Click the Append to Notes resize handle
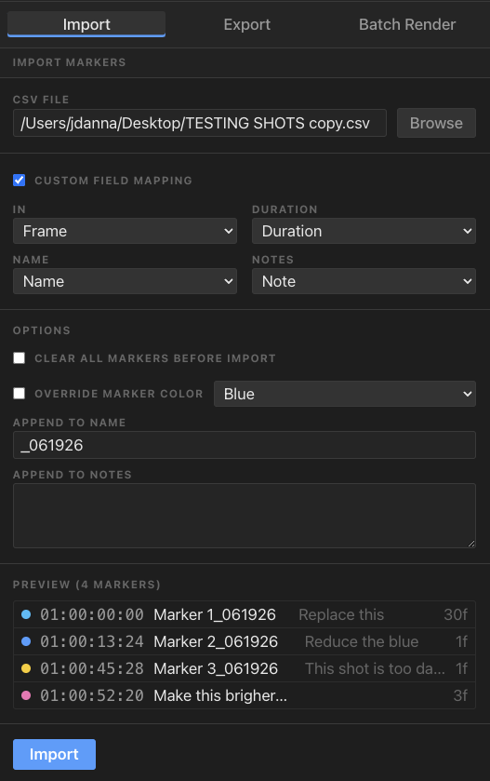490x781 pixels. coord(471,544)
